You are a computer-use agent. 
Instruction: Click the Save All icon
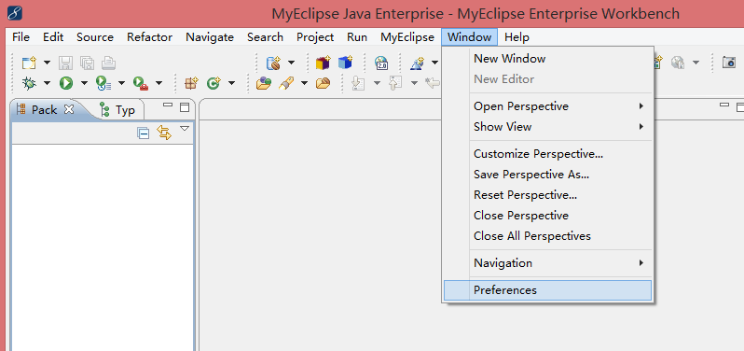[88, 63]
